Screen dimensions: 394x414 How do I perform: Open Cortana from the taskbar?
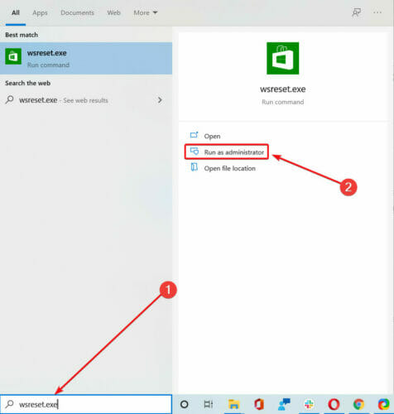[x=184, y=404]
